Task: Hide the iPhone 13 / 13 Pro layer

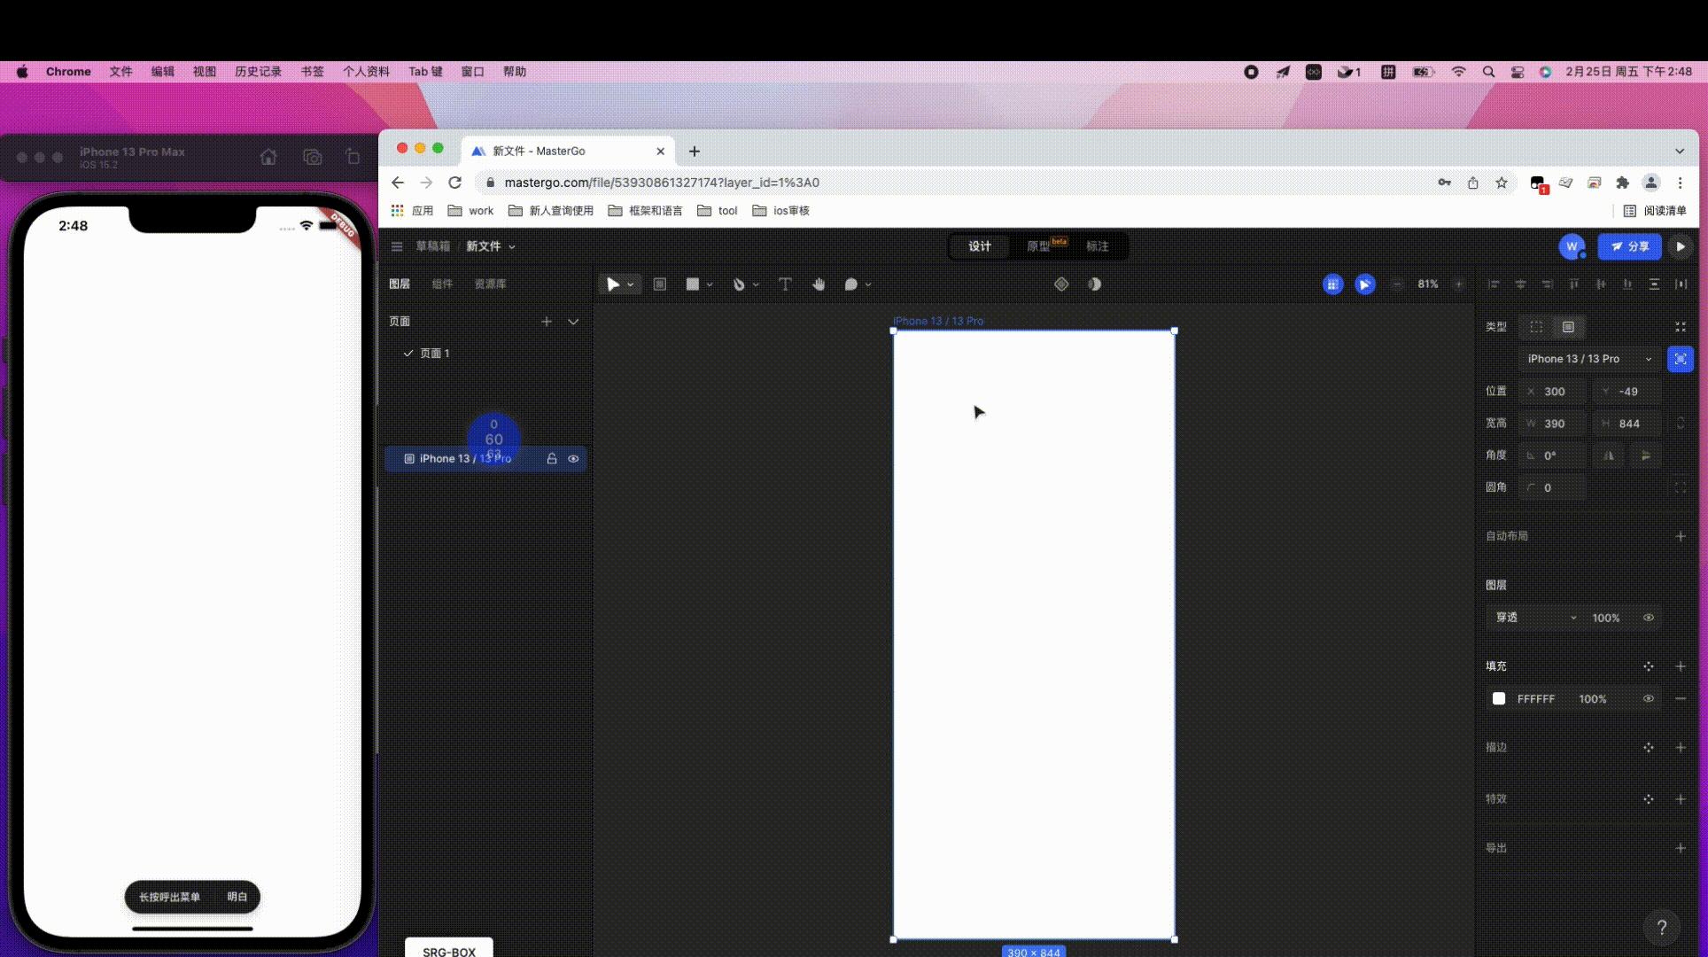Action: coord(574,459)
